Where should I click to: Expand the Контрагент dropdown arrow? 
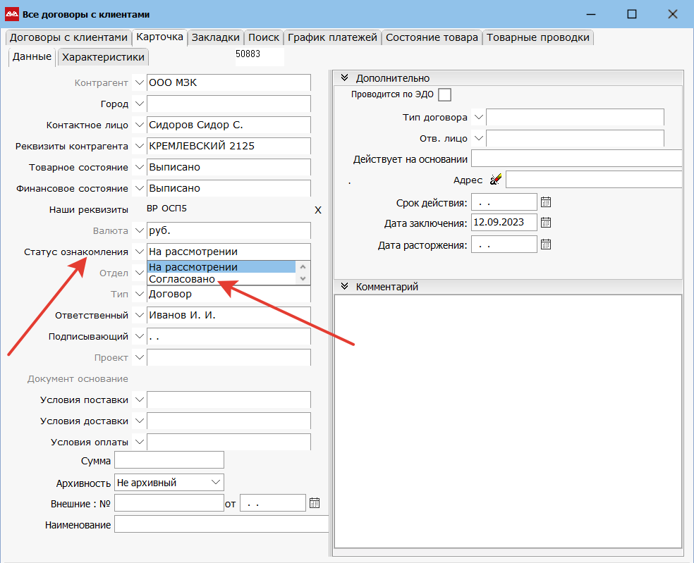(139, 83)
